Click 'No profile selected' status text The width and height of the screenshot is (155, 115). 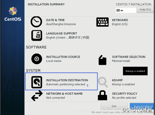click(x=124, y=98)
